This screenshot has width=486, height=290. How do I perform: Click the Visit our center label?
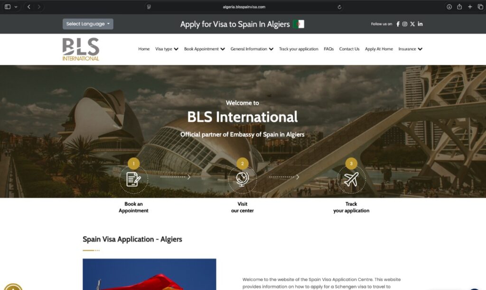click(x=243, y=207)
